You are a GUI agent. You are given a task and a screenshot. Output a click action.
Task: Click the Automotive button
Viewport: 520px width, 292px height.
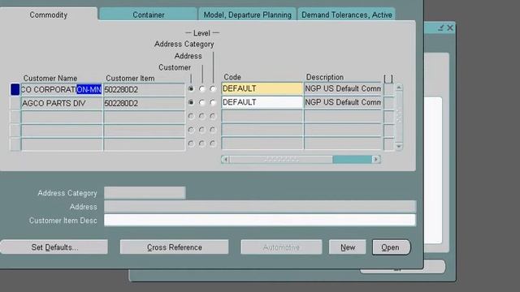[x=281, y=247]
